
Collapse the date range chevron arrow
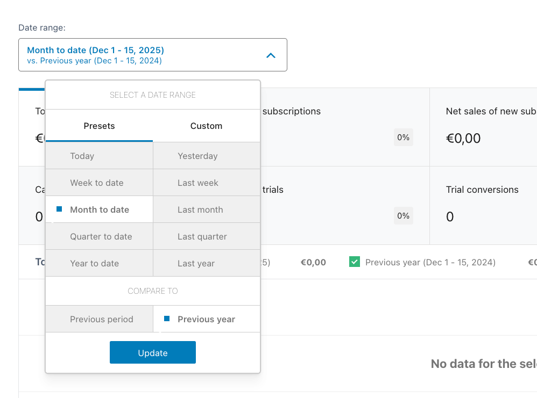(x=271, y=55)
